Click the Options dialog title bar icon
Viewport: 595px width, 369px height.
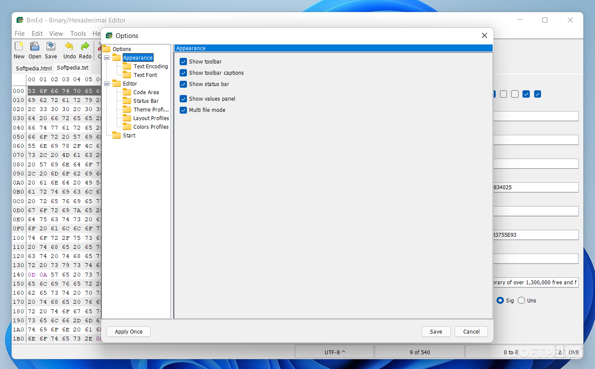click(109, 35)
